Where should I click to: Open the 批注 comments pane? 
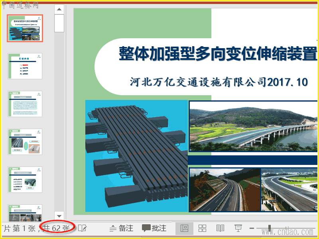pyautogui.click(x=154, y=228)
